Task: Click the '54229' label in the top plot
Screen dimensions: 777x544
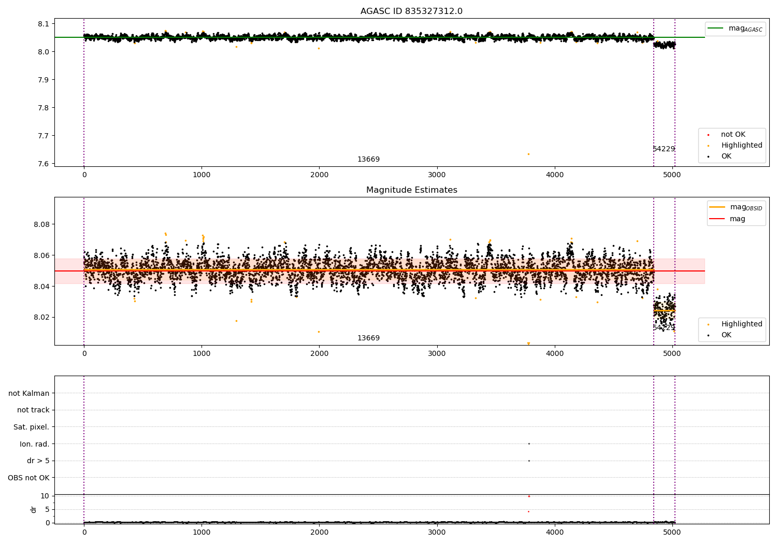Action: (664, 149)
